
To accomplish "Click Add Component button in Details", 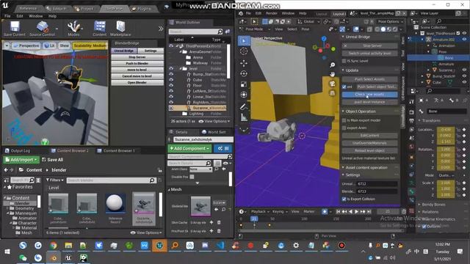I will coord(189,148).
